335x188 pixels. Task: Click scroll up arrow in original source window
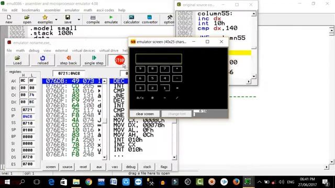[x=253, y=14]
